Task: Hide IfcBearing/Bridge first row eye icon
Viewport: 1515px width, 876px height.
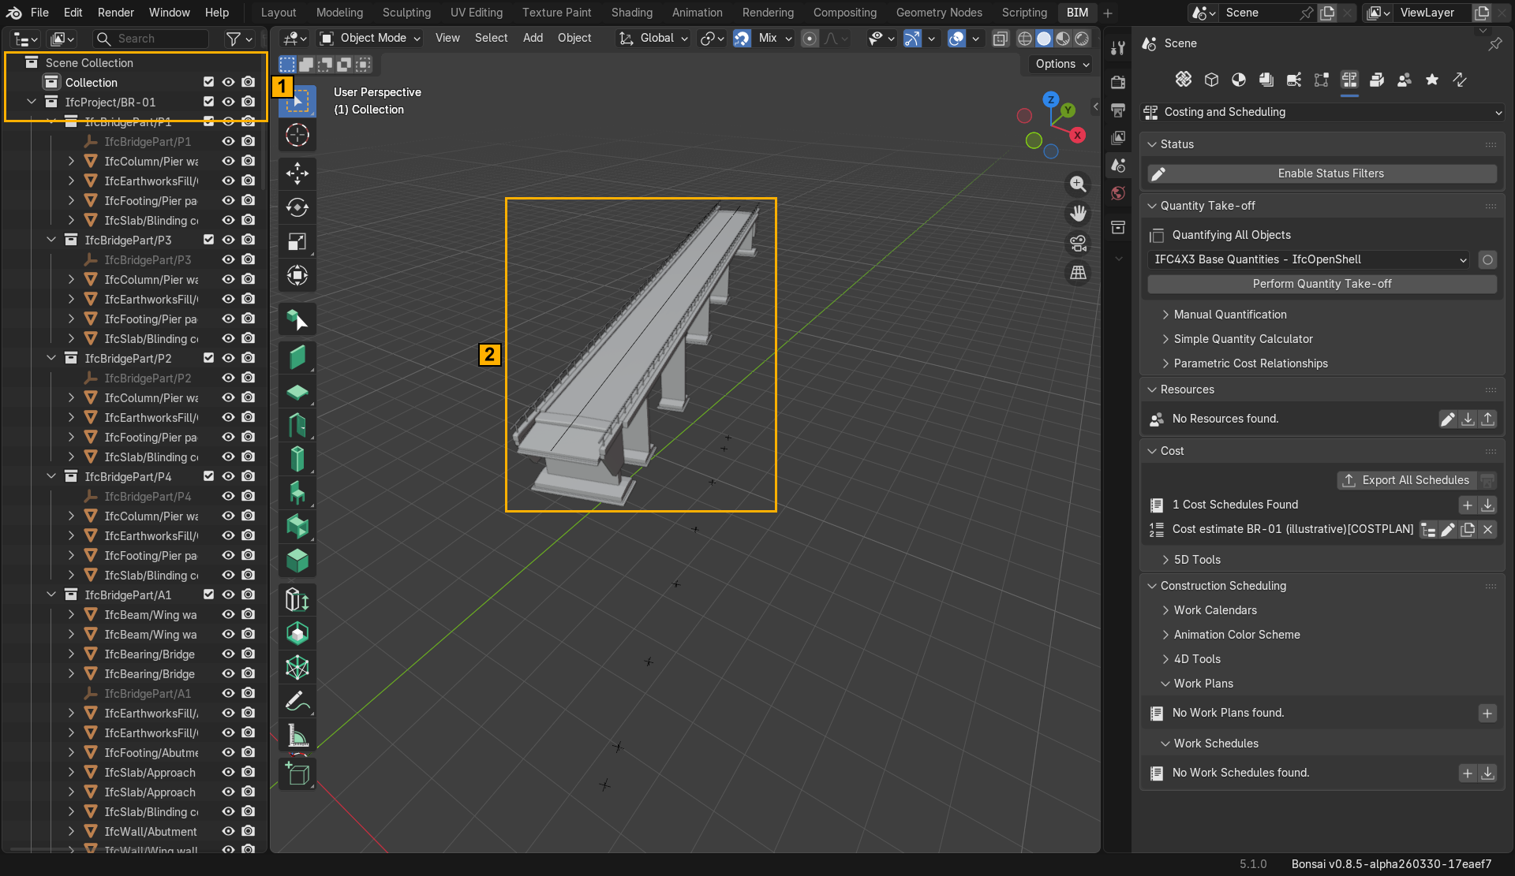Action: tap(228, 654)
